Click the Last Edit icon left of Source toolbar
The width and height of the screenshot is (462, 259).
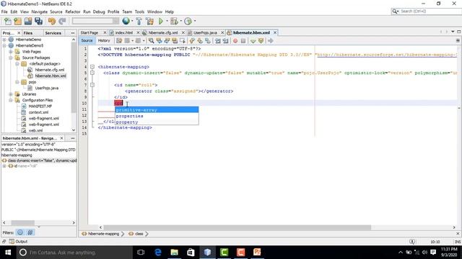tap(119, 41)
